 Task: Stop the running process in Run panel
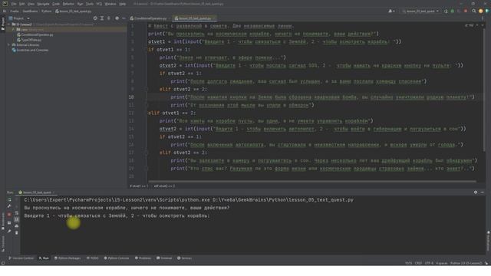[x=9, y=215]
